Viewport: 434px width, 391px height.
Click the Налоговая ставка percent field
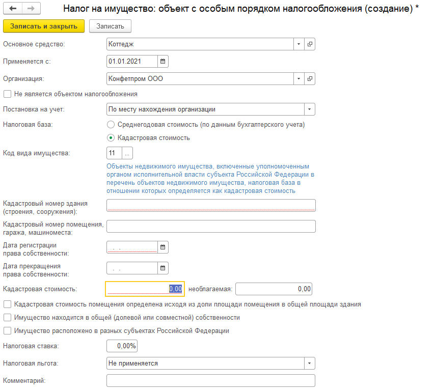(122, 346)
